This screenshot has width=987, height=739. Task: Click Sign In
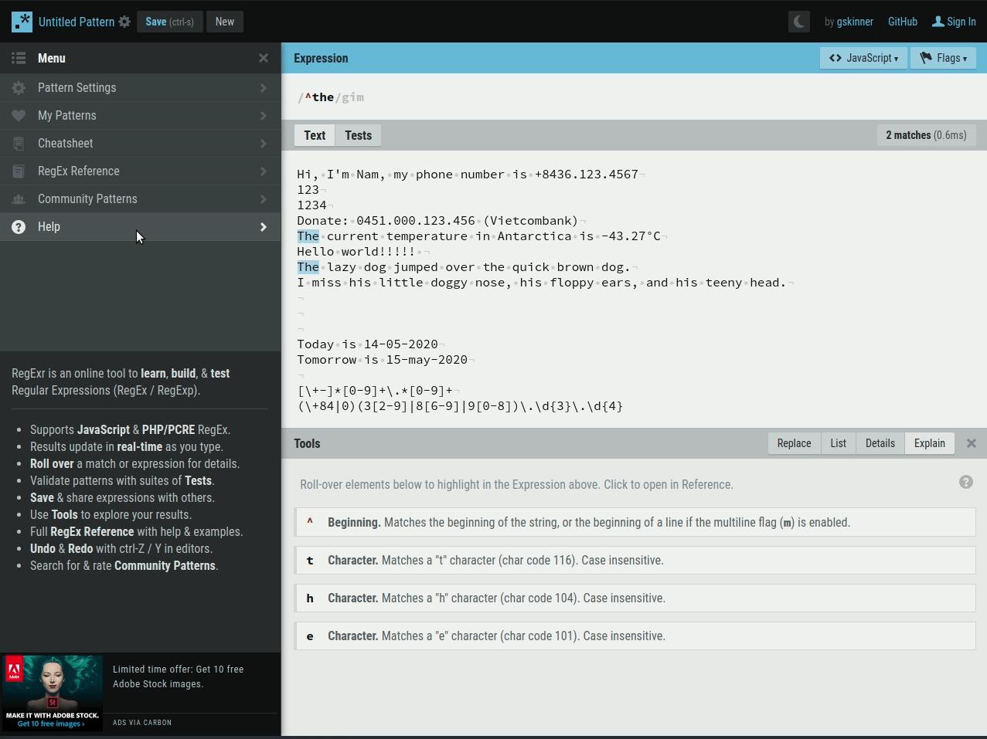click(x=954, y=22)
